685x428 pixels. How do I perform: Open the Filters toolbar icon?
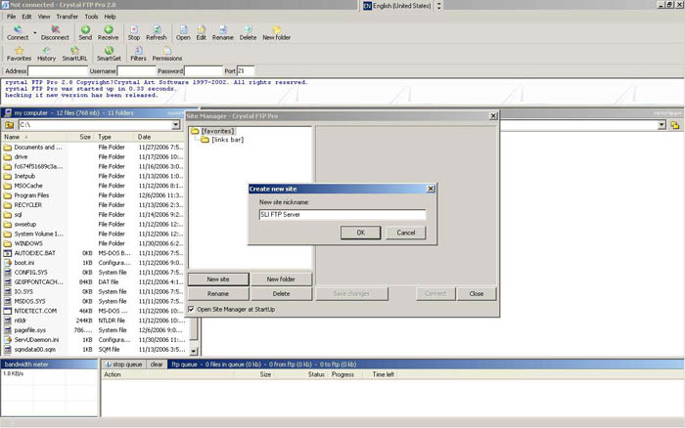(x=138, y=54)
